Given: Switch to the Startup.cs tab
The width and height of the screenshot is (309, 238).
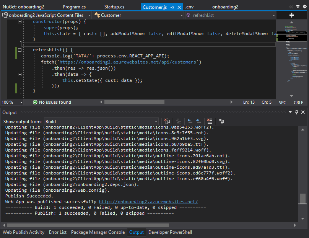Looking at the screenshot, I should tap(114, 7).
